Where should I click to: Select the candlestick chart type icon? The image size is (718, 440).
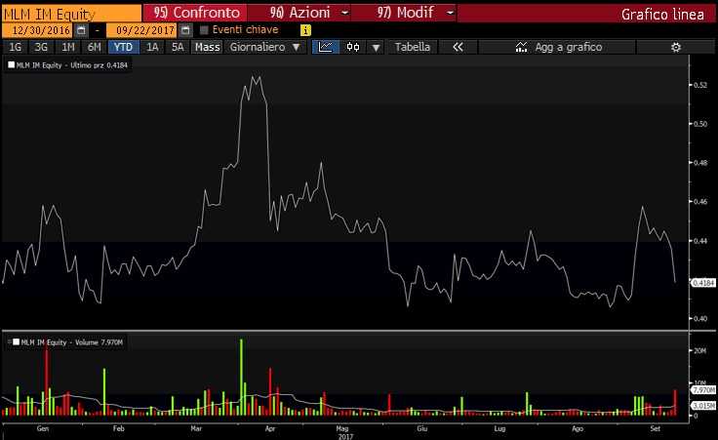point(352,47)
